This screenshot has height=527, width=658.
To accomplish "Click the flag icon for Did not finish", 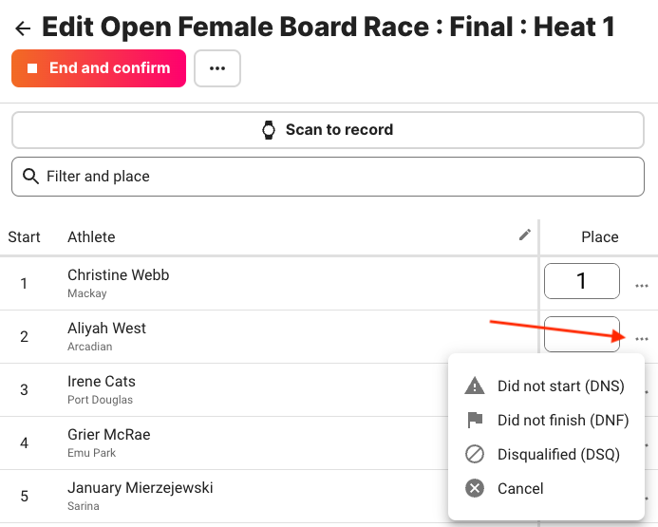I will pyautogui.click(x=475, y=420).
